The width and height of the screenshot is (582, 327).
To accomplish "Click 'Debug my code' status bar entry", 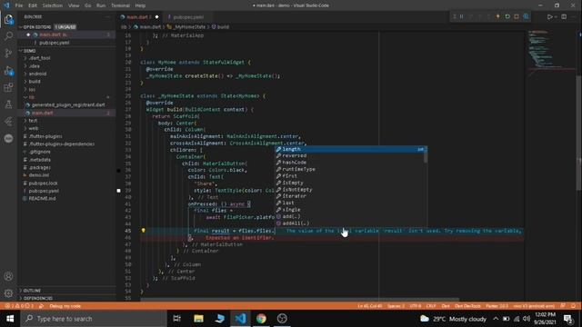I will click(65, 306).
